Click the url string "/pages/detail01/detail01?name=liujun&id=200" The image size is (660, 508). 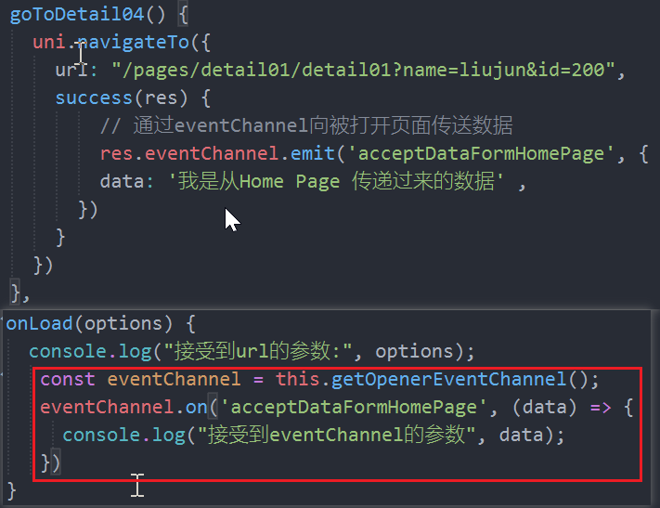tap(364, 70)
